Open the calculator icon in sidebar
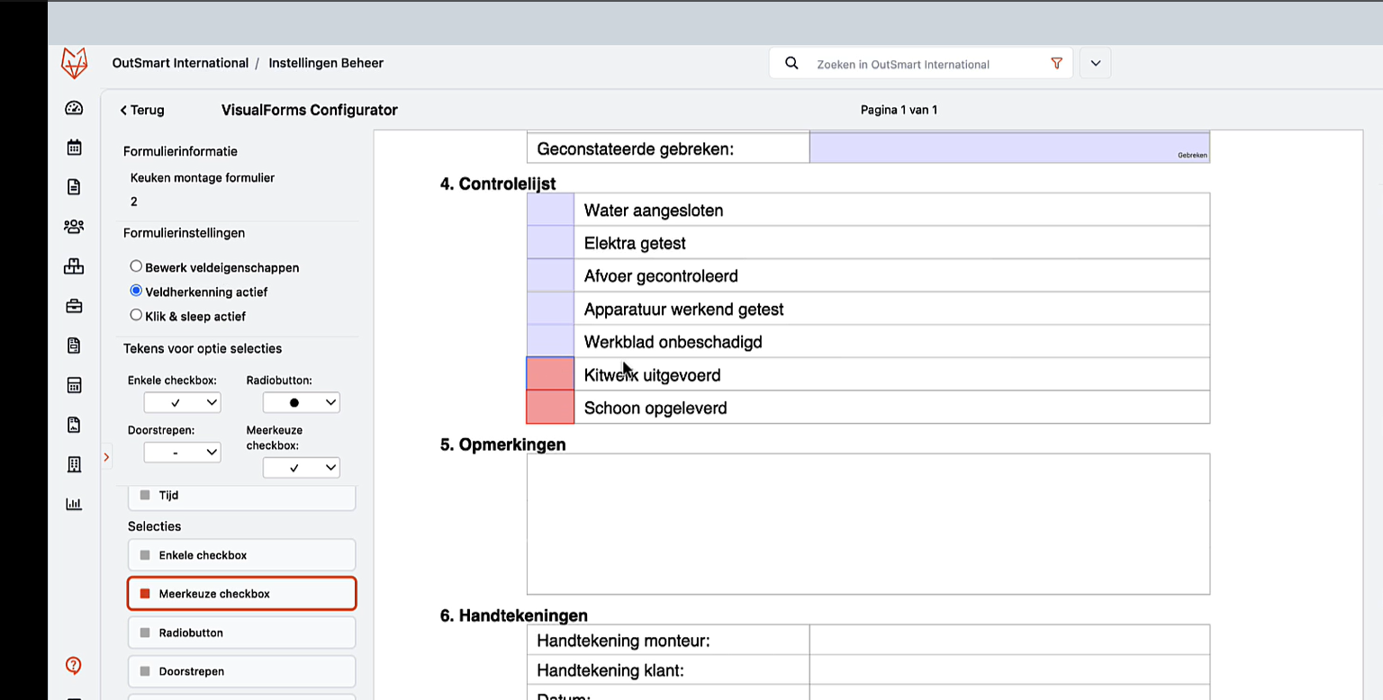 click(74, 384)
